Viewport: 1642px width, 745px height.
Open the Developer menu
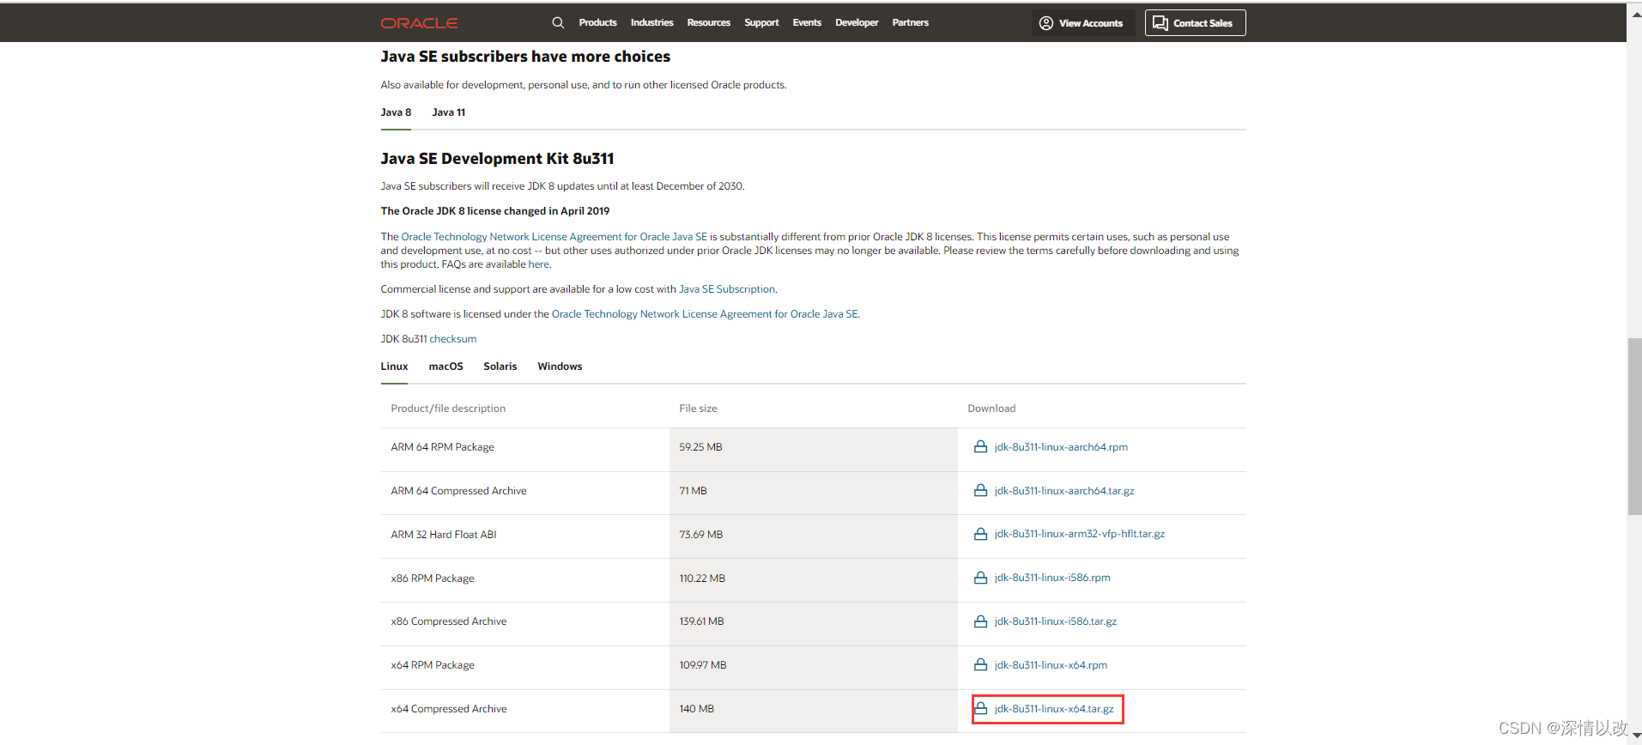point(857,23)
